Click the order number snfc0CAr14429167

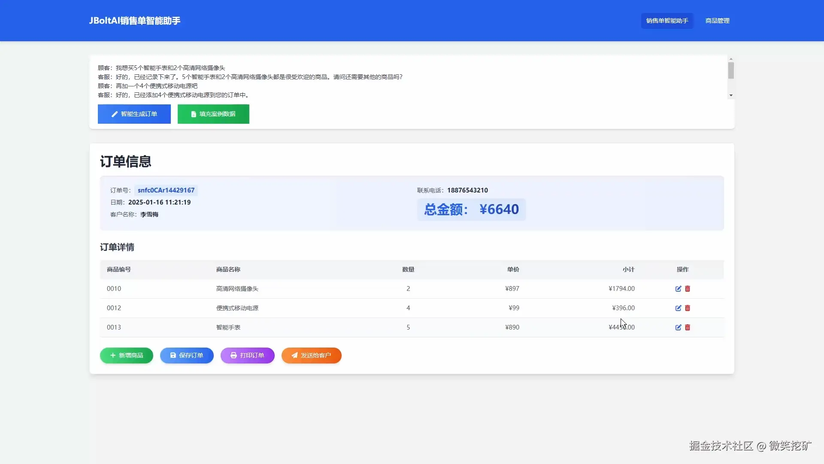tap(166, 190)
